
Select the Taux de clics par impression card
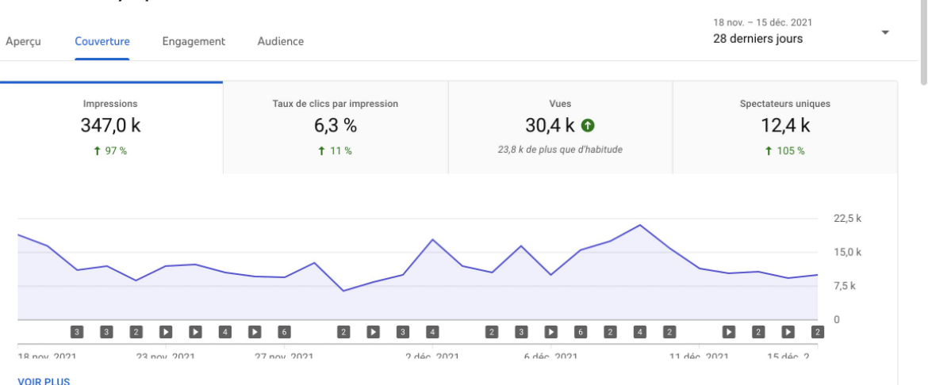pyautogui.click(x=336, y=128)
